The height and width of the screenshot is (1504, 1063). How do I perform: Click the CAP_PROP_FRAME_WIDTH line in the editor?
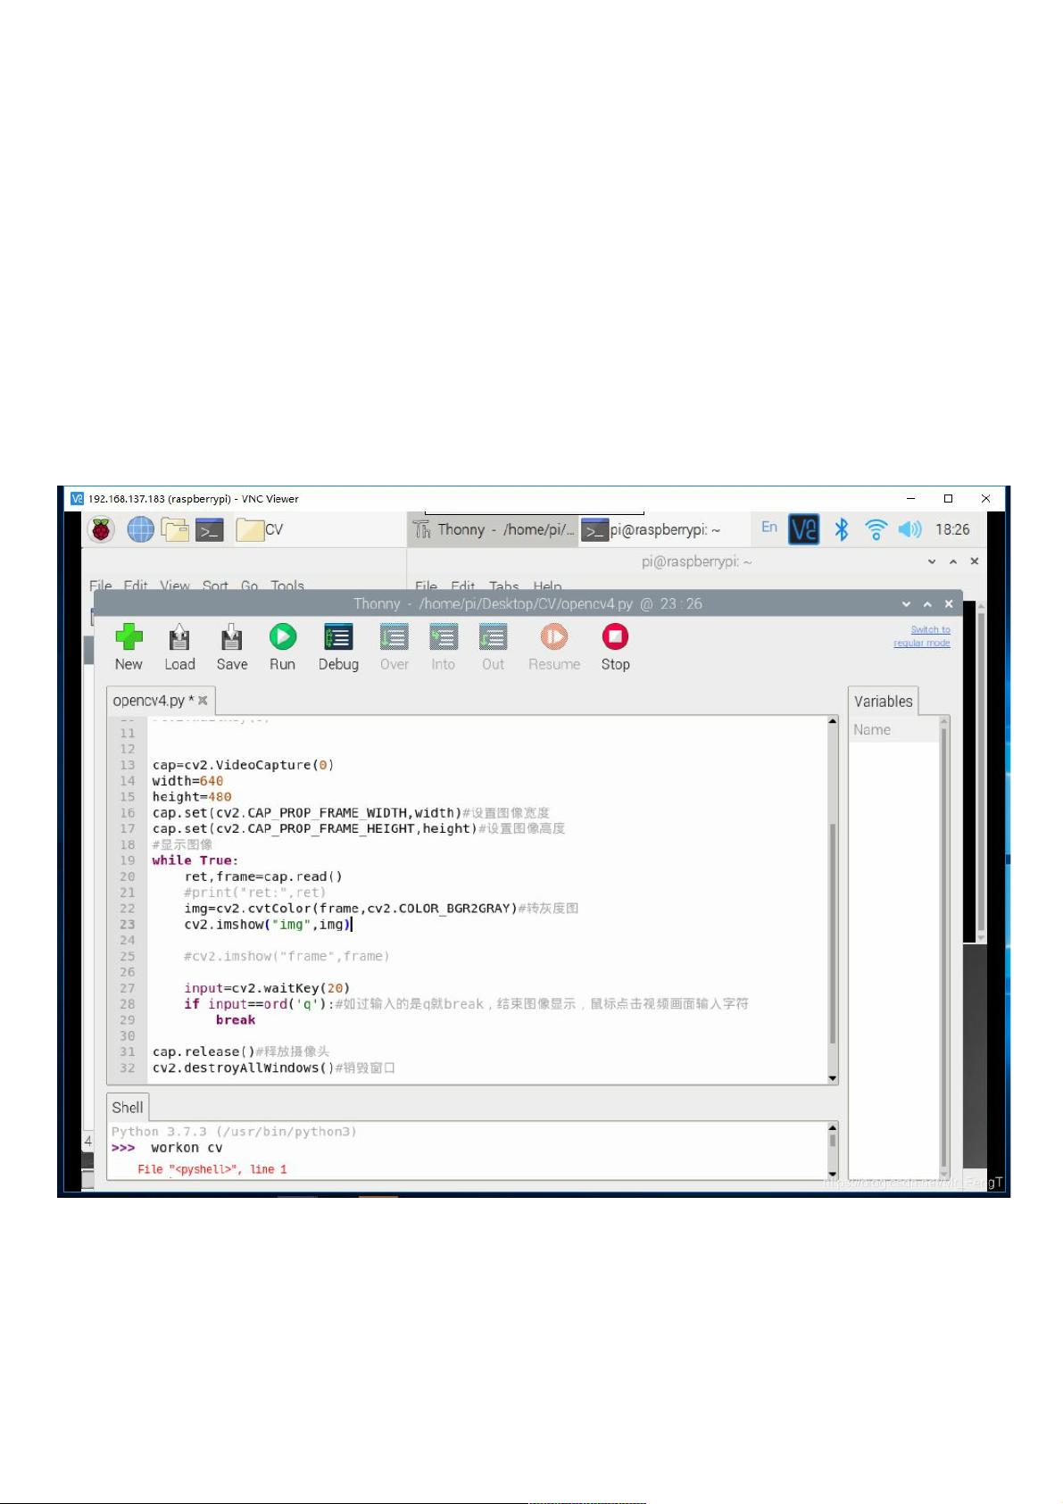pyautogui.click(x=351, y=813)
